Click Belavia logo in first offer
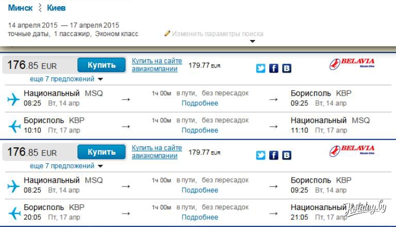Viewport: 396px width, 227px height. pyautogui.click(x=352, y=64)
